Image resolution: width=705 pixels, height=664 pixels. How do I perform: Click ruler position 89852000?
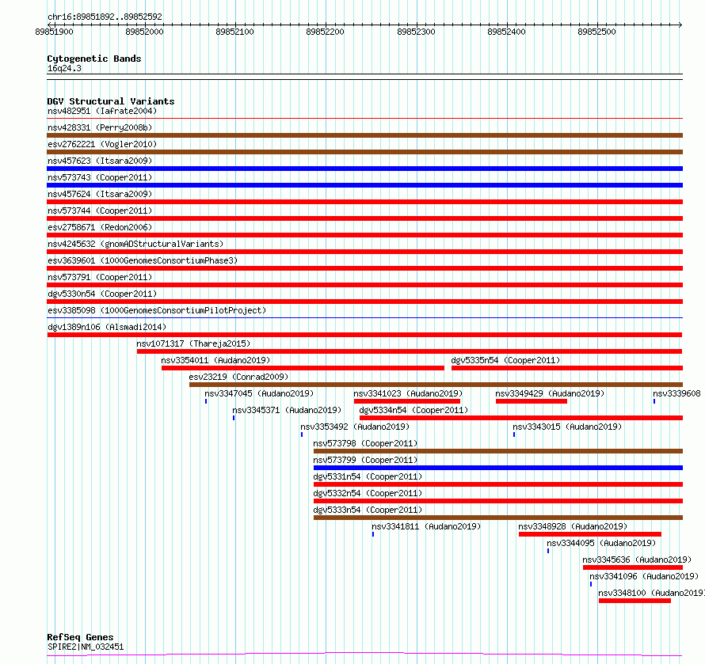pos(144,32)
